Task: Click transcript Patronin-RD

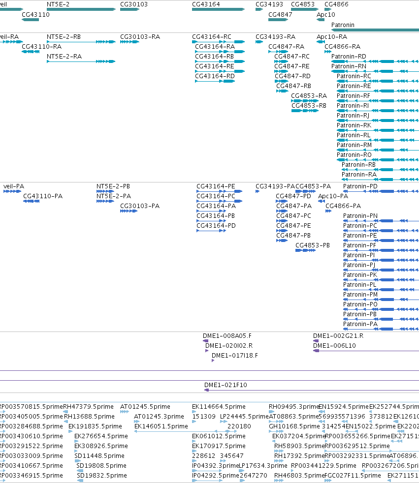Action: point(375,61)
